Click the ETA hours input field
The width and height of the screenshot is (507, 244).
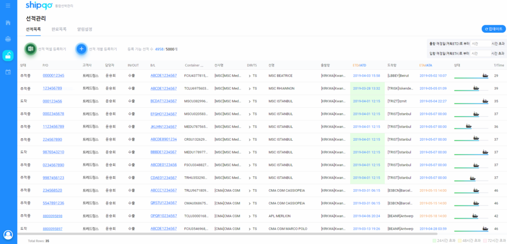point(480,53)
